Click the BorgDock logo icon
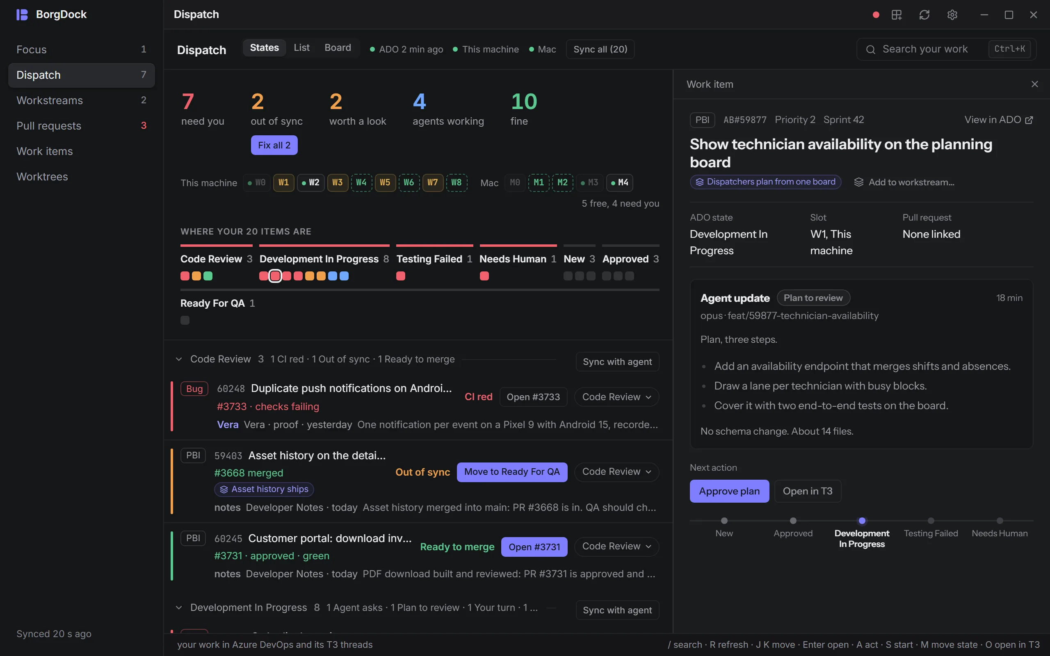This screenshot has height=656, width=1050. tap(22, 15)
